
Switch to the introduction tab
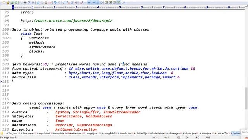(126, 133)
